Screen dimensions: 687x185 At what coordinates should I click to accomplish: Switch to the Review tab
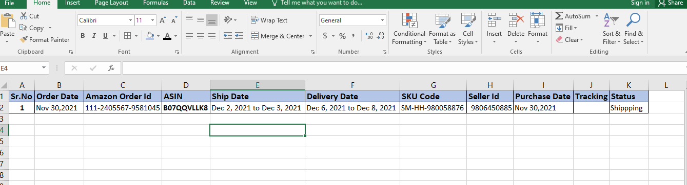[220, 3]
